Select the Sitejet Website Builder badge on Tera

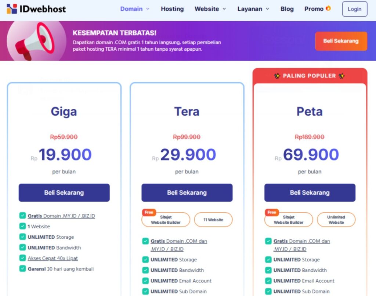166,219
